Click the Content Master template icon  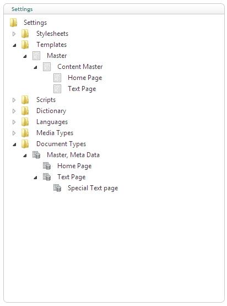47,67
